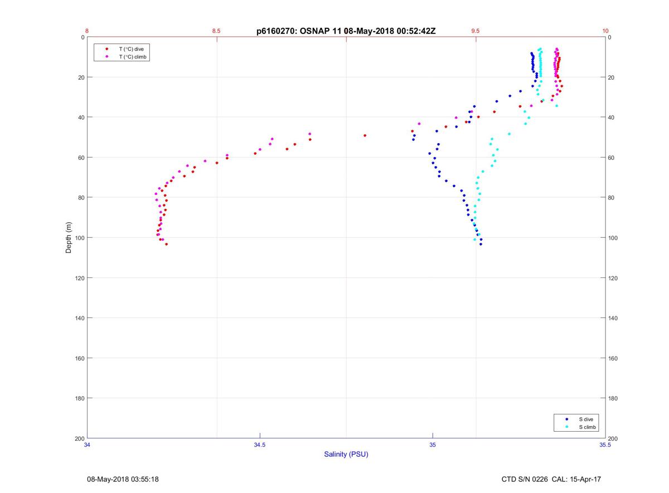Click the red dot marker beside T dive legend

coord(107,49)
